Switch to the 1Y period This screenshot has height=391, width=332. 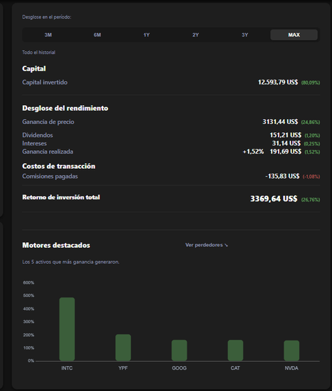pyautogui.click(x=147, y=35)
